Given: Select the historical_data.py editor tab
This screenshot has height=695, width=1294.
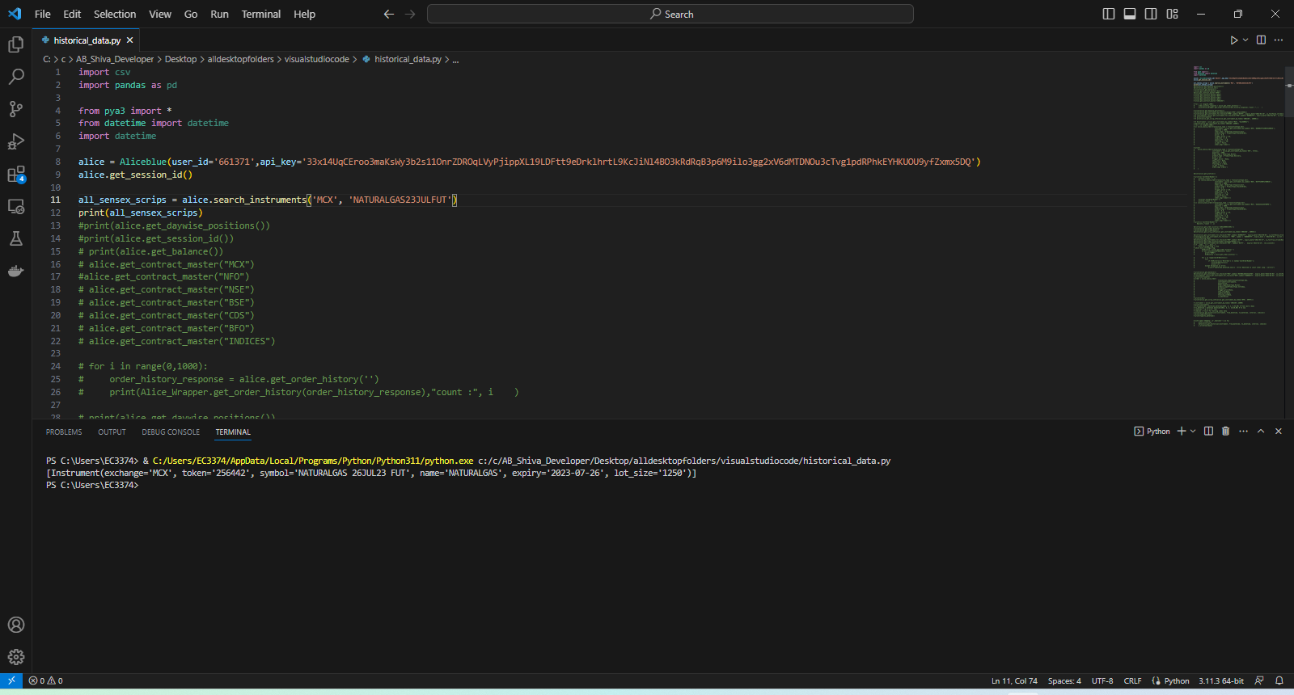Looking at the screenshot, I should pos(87,40).
